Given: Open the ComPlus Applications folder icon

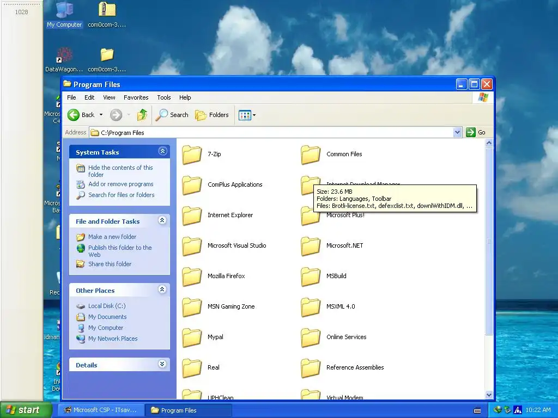Looking at the screenshot, I should point(192,185).
